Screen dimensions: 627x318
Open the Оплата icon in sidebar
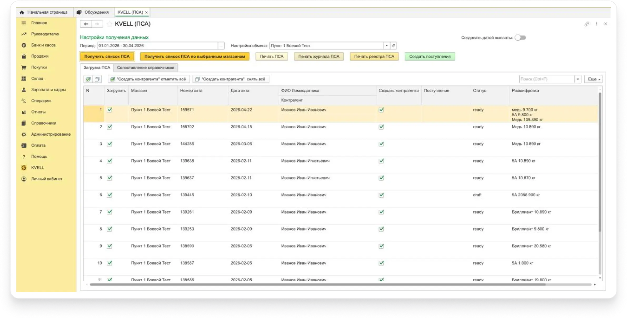pos(24,145)
